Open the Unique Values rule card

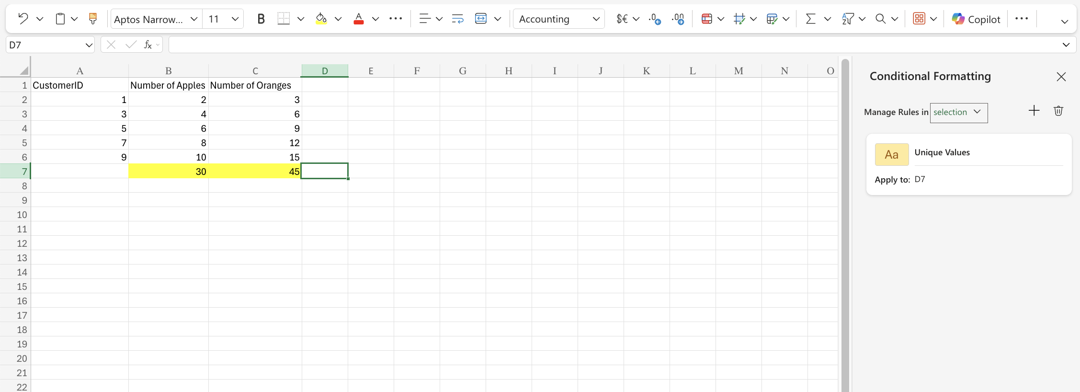pyautogui.click(x=969, y=164)
